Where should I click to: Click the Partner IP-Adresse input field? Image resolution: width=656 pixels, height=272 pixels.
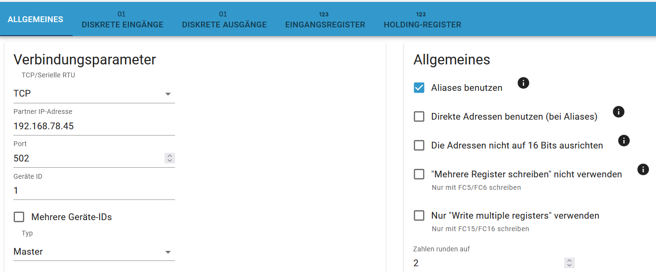click(94, 126)
